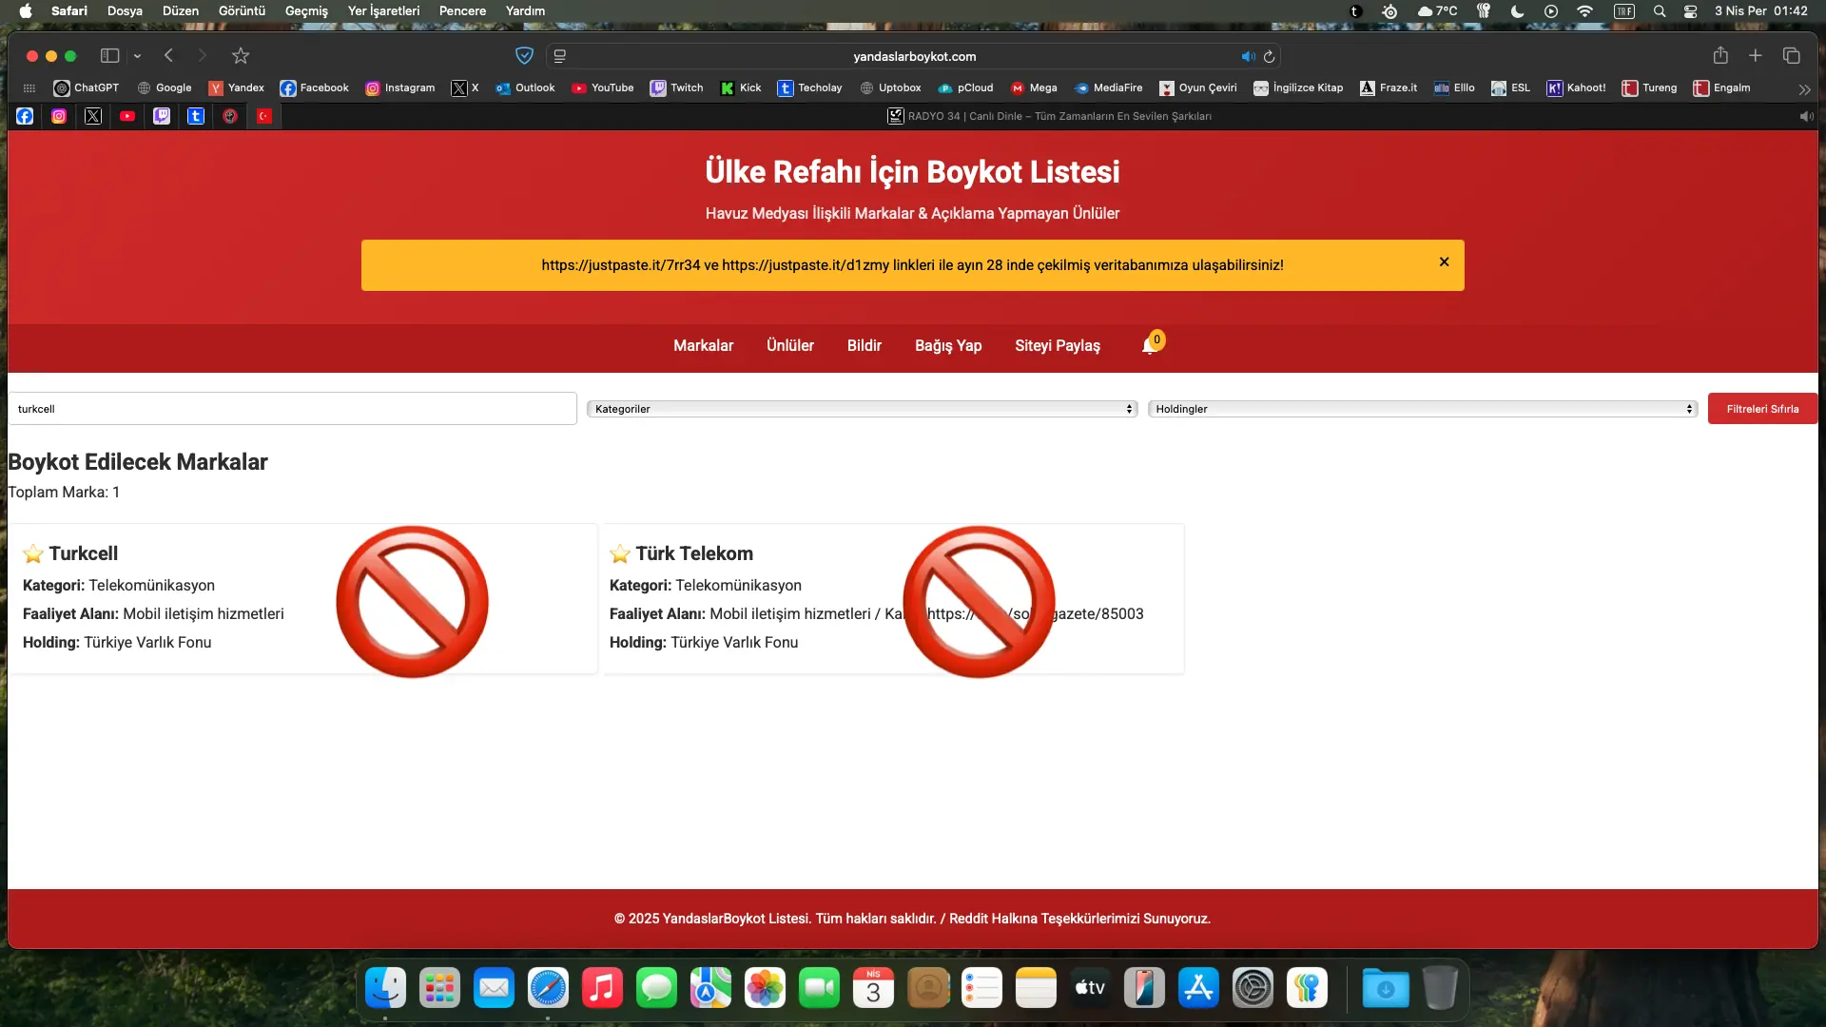Open the Ünlüler nav item

[x=789, y=345]
